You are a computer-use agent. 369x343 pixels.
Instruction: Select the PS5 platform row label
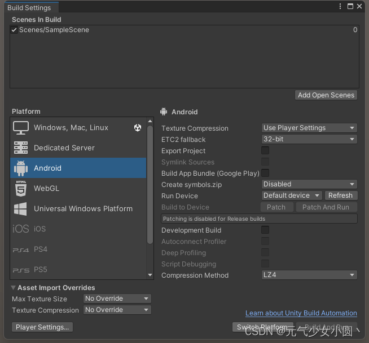pos(41,269)
